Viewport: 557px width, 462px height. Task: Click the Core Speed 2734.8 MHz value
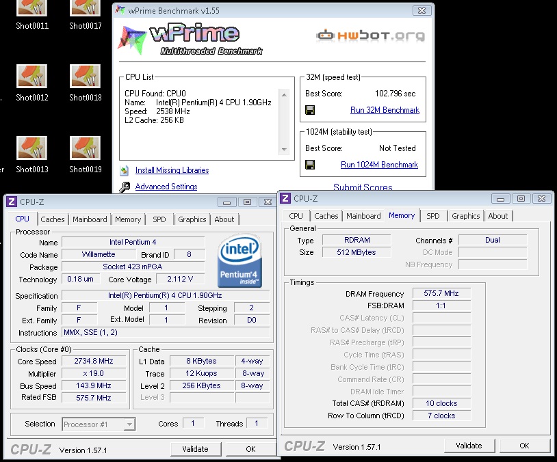coord(94,362)
